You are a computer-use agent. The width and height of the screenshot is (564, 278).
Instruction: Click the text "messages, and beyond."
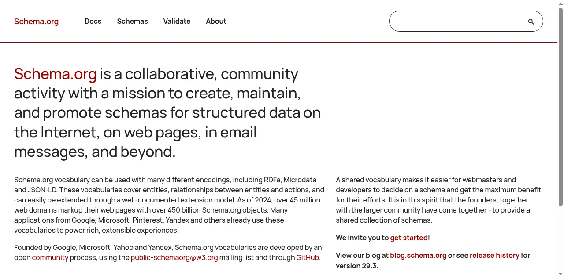(x=95, y=152)
